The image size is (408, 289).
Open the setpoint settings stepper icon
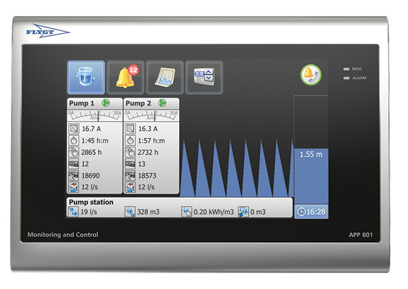click(x=203, y=78)
